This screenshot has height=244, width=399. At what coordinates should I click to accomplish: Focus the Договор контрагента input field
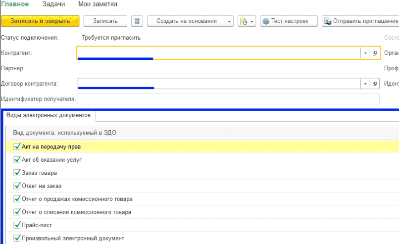point(219,84)
